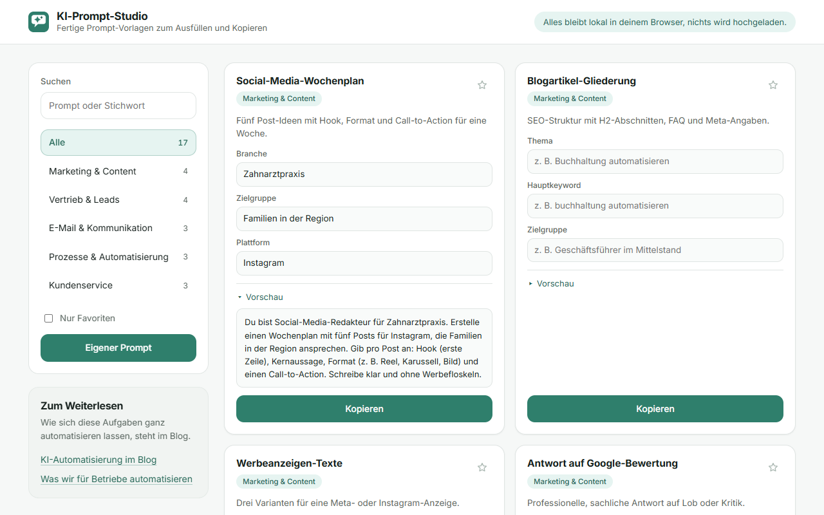Filter by Kundenservice category
The height and width of the screenshot is (515, 824).
coord(118,285)
